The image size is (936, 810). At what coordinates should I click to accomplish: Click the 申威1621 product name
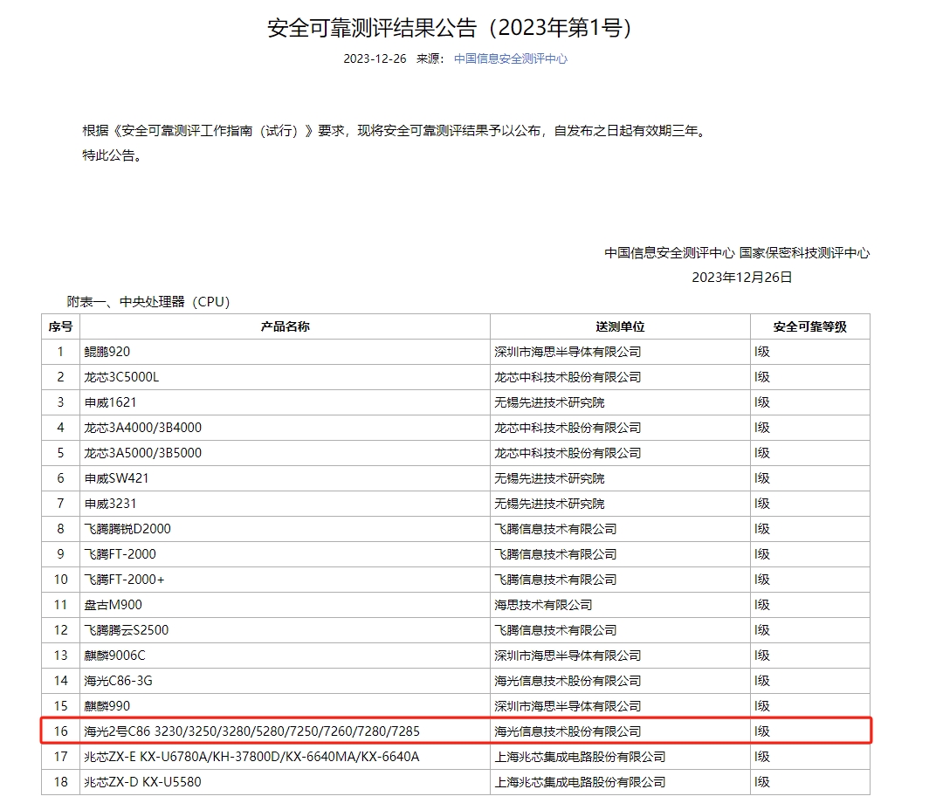[110, 402]
